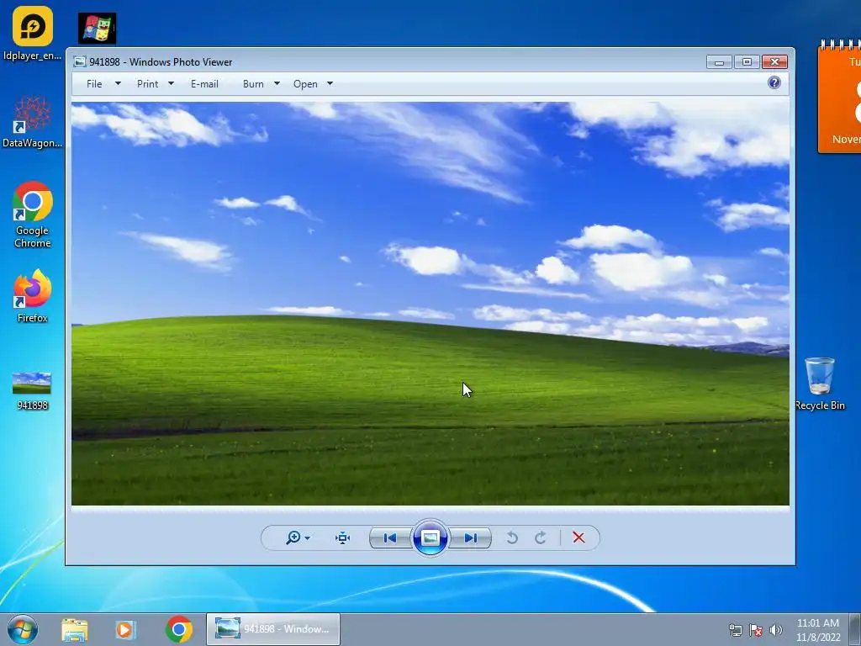Click the volume speaker tray icon

[775, 630]
